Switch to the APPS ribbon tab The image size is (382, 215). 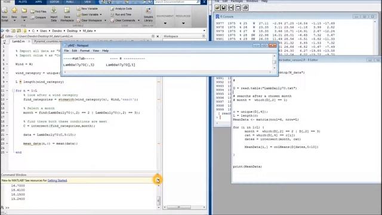pyautogui.click(x=38, y=2)
